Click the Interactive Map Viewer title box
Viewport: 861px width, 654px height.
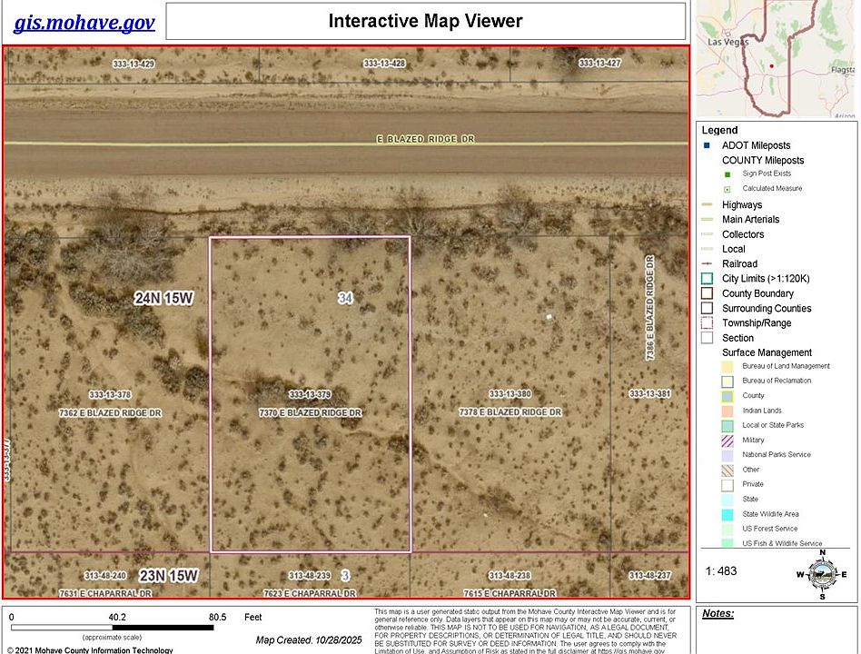point(426,21)
